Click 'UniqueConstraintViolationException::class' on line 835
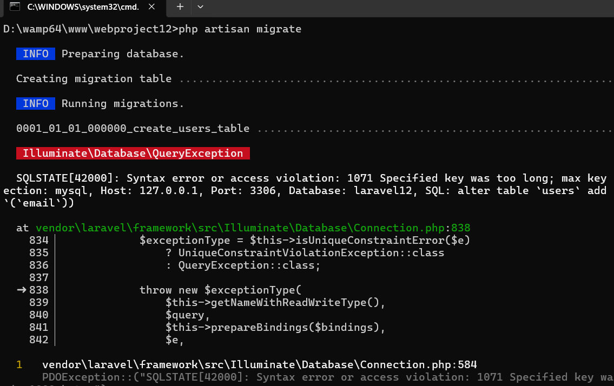This screenshot has width=614, height=386. [311, 252]
